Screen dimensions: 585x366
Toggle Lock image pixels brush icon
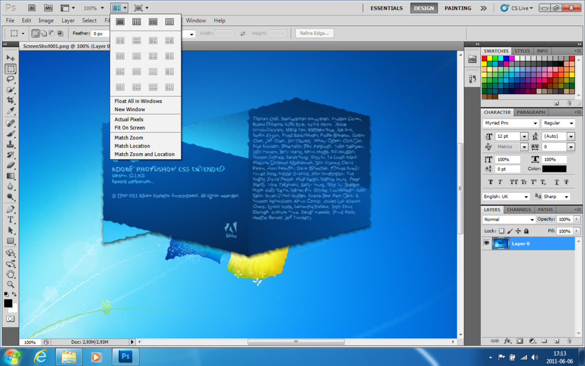(x=509, y=231)
